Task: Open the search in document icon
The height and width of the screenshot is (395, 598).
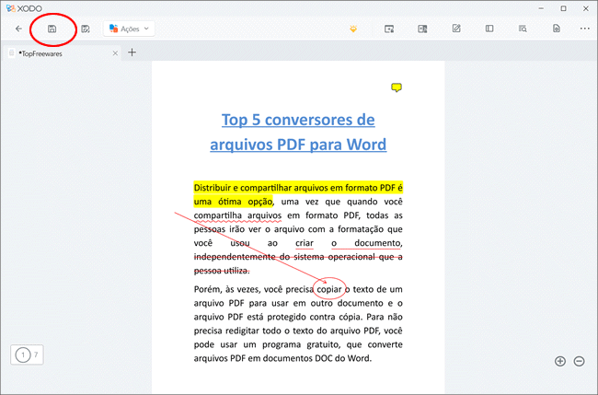Action: [523, 29]
